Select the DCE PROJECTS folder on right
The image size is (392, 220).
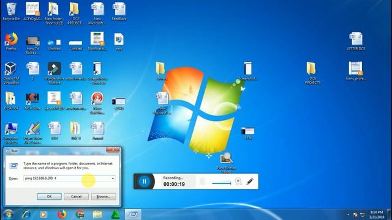pyautogui.click(x=312, y=73)
